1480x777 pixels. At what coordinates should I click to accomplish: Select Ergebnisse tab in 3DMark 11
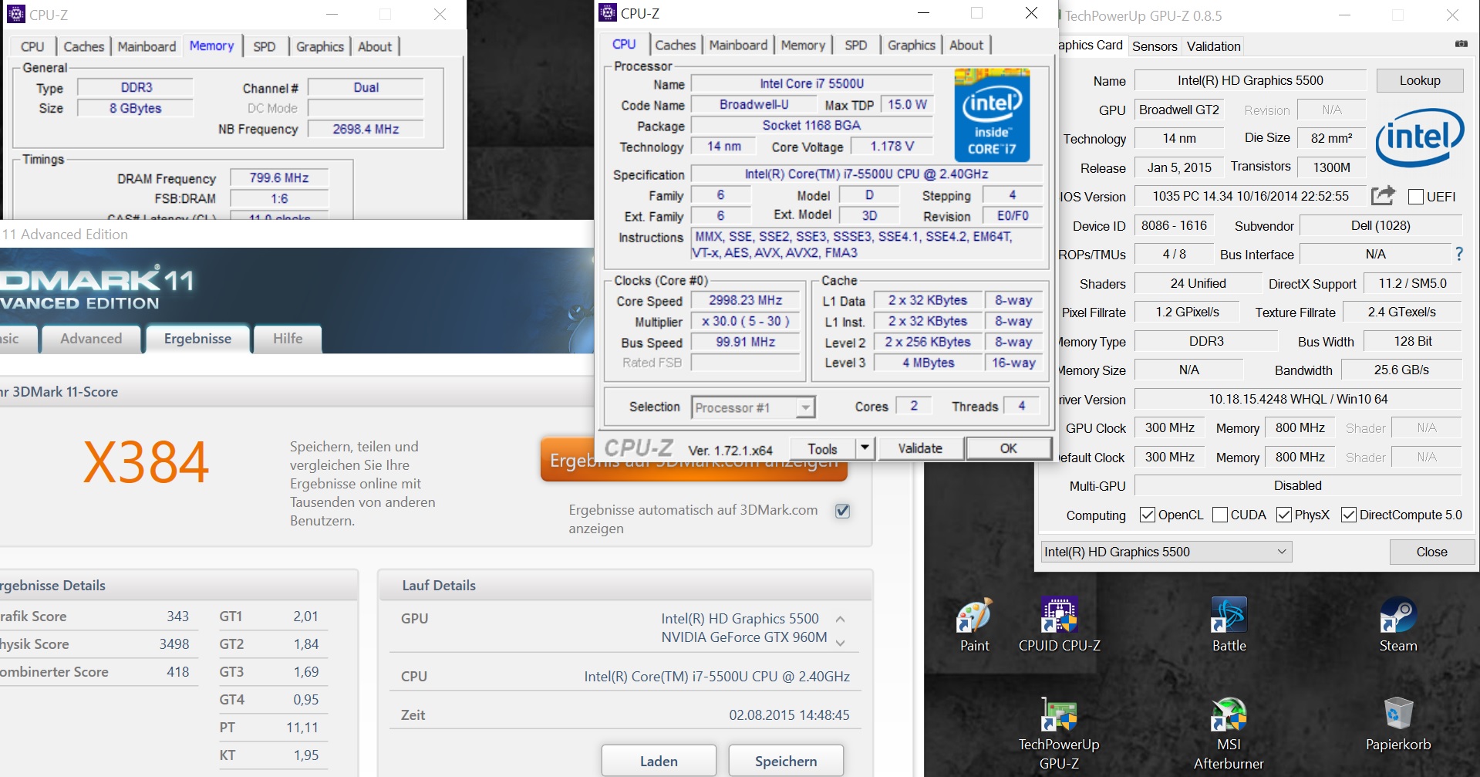tap(197, 339)
